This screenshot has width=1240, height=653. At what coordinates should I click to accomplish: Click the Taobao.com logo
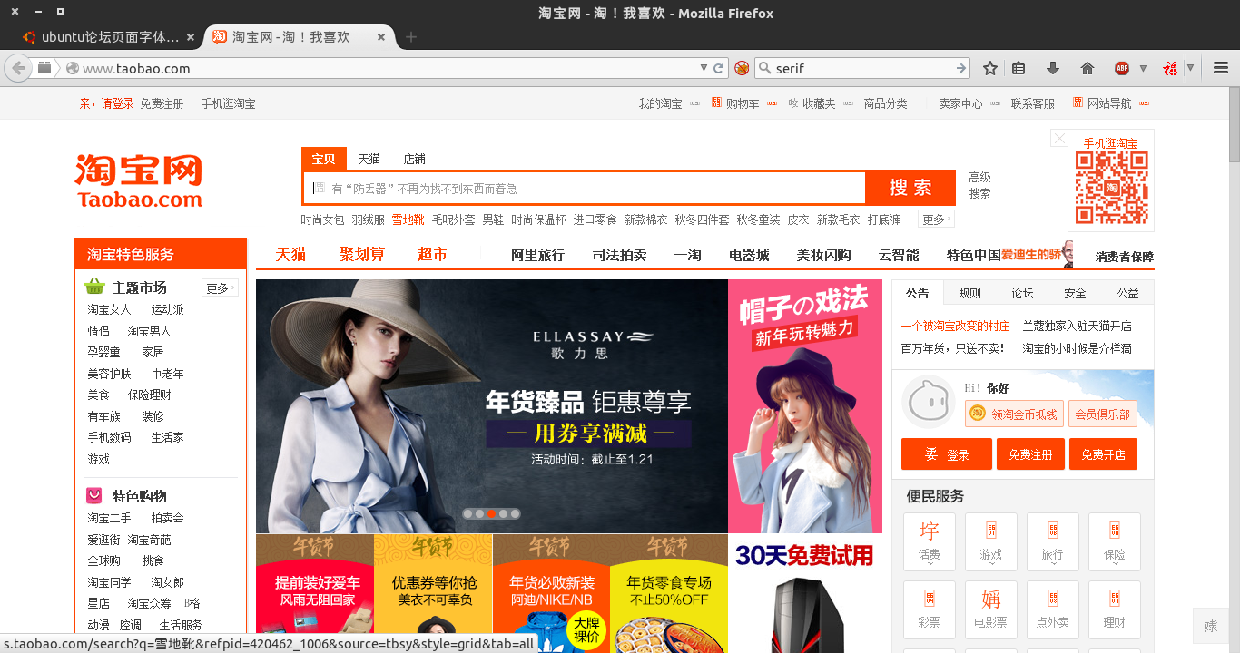pyautogui.click(x=139, y=181)
